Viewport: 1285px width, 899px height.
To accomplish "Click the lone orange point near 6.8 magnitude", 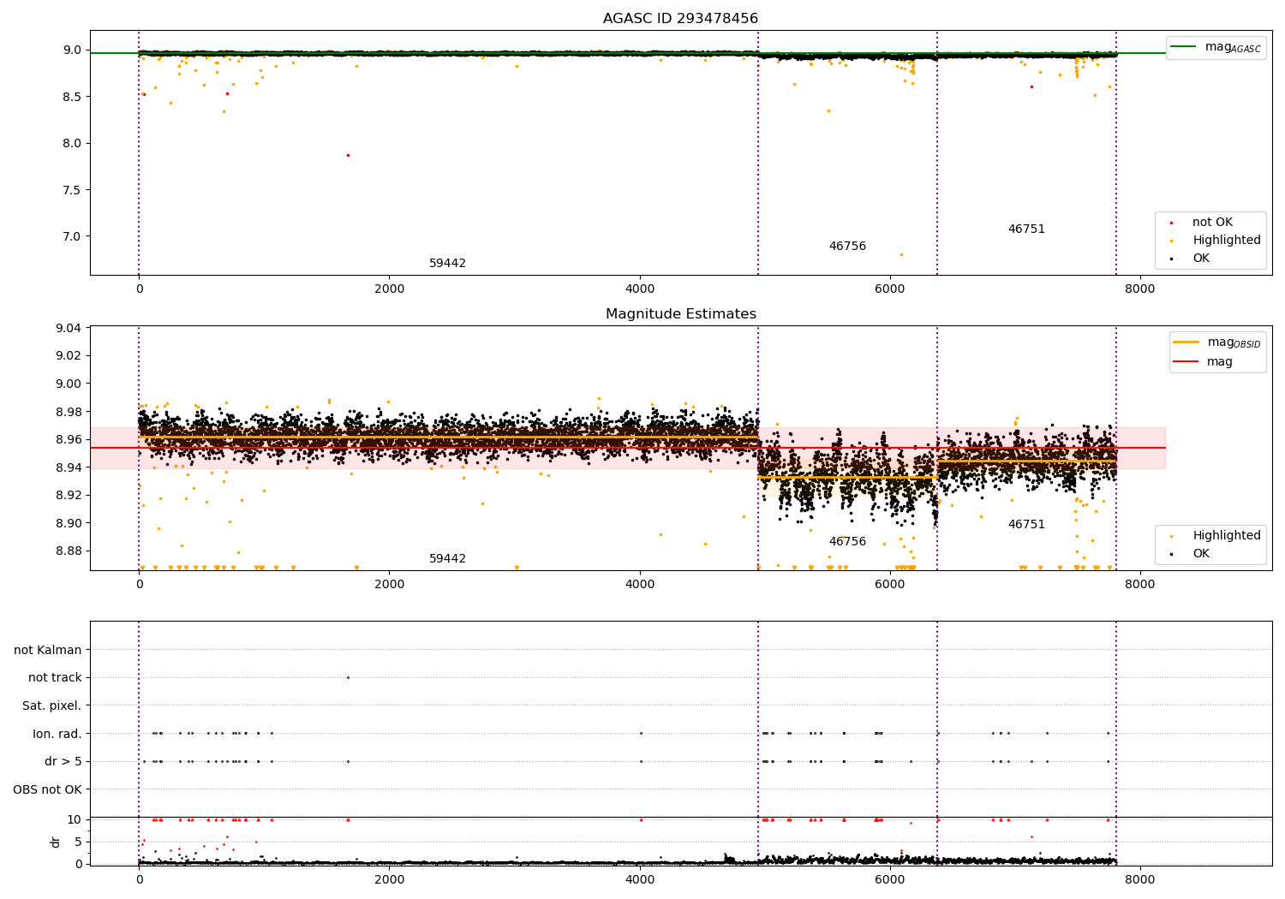I will tap(901, 254).
